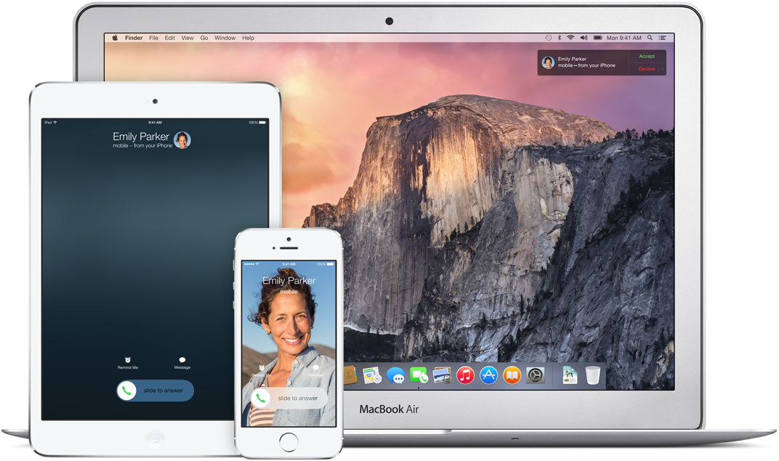Open Spotlight search magnifier icon
Viewport: 779px width, 461px height.
(650, 38)
